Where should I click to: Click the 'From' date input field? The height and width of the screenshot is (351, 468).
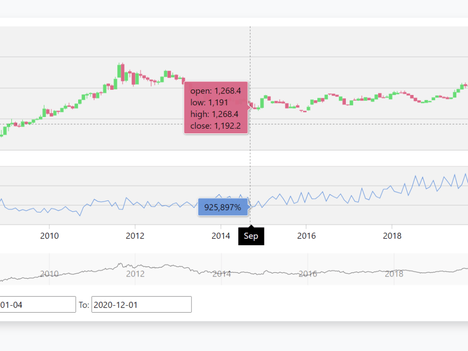[x=37, y=304]
